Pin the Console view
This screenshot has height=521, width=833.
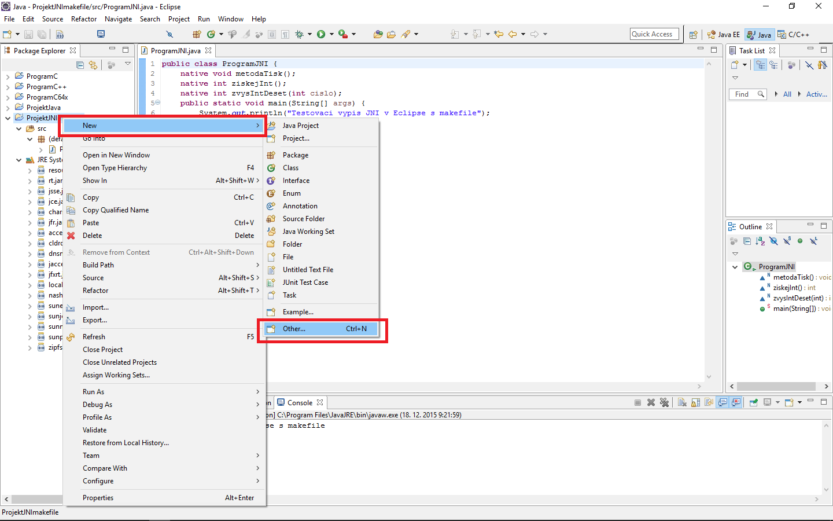coord(753,402)
